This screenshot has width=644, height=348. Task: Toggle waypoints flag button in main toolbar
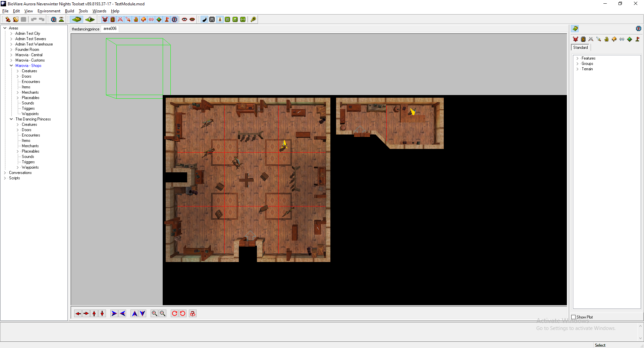click(x=167, y=19)
